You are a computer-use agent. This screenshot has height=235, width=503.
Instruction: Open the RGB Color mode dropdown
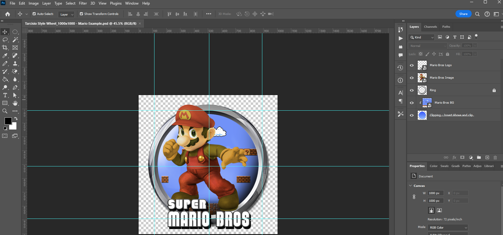tap(448, 228)
